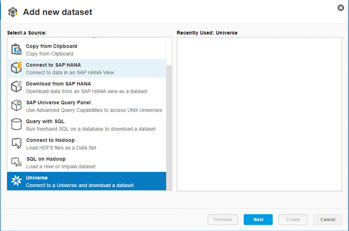Click the Connect to Hadoop elephant icon
349x231 pixels.
pos(17,143)
